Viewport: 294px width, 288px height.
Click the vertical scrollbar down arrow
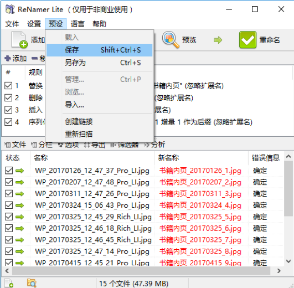(288, 261)
